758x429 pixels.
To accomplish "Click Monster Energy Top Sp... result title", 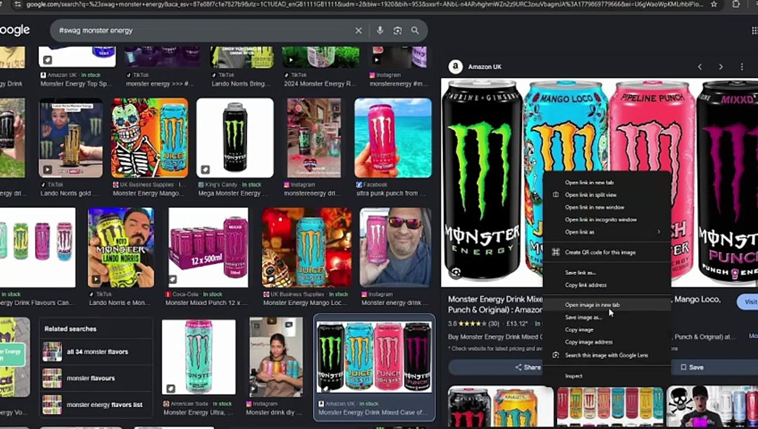I will [x=76, y=84].
